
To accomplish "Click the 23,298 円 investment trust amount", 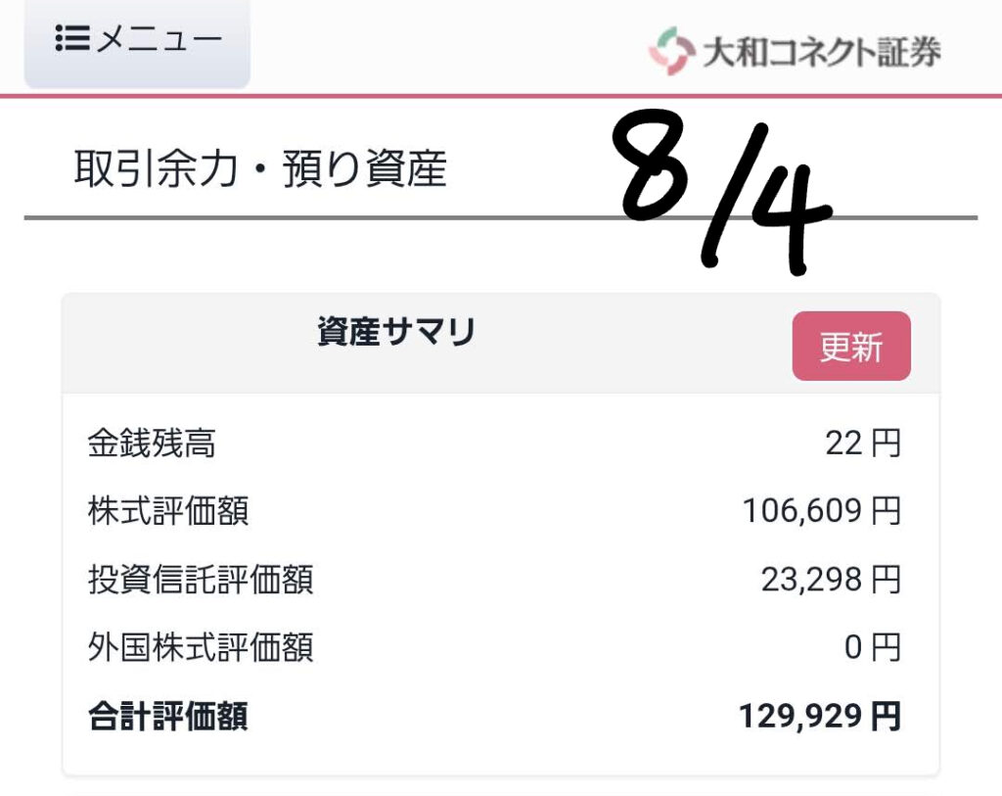I will pyautogui.click(x=831, y=580).
